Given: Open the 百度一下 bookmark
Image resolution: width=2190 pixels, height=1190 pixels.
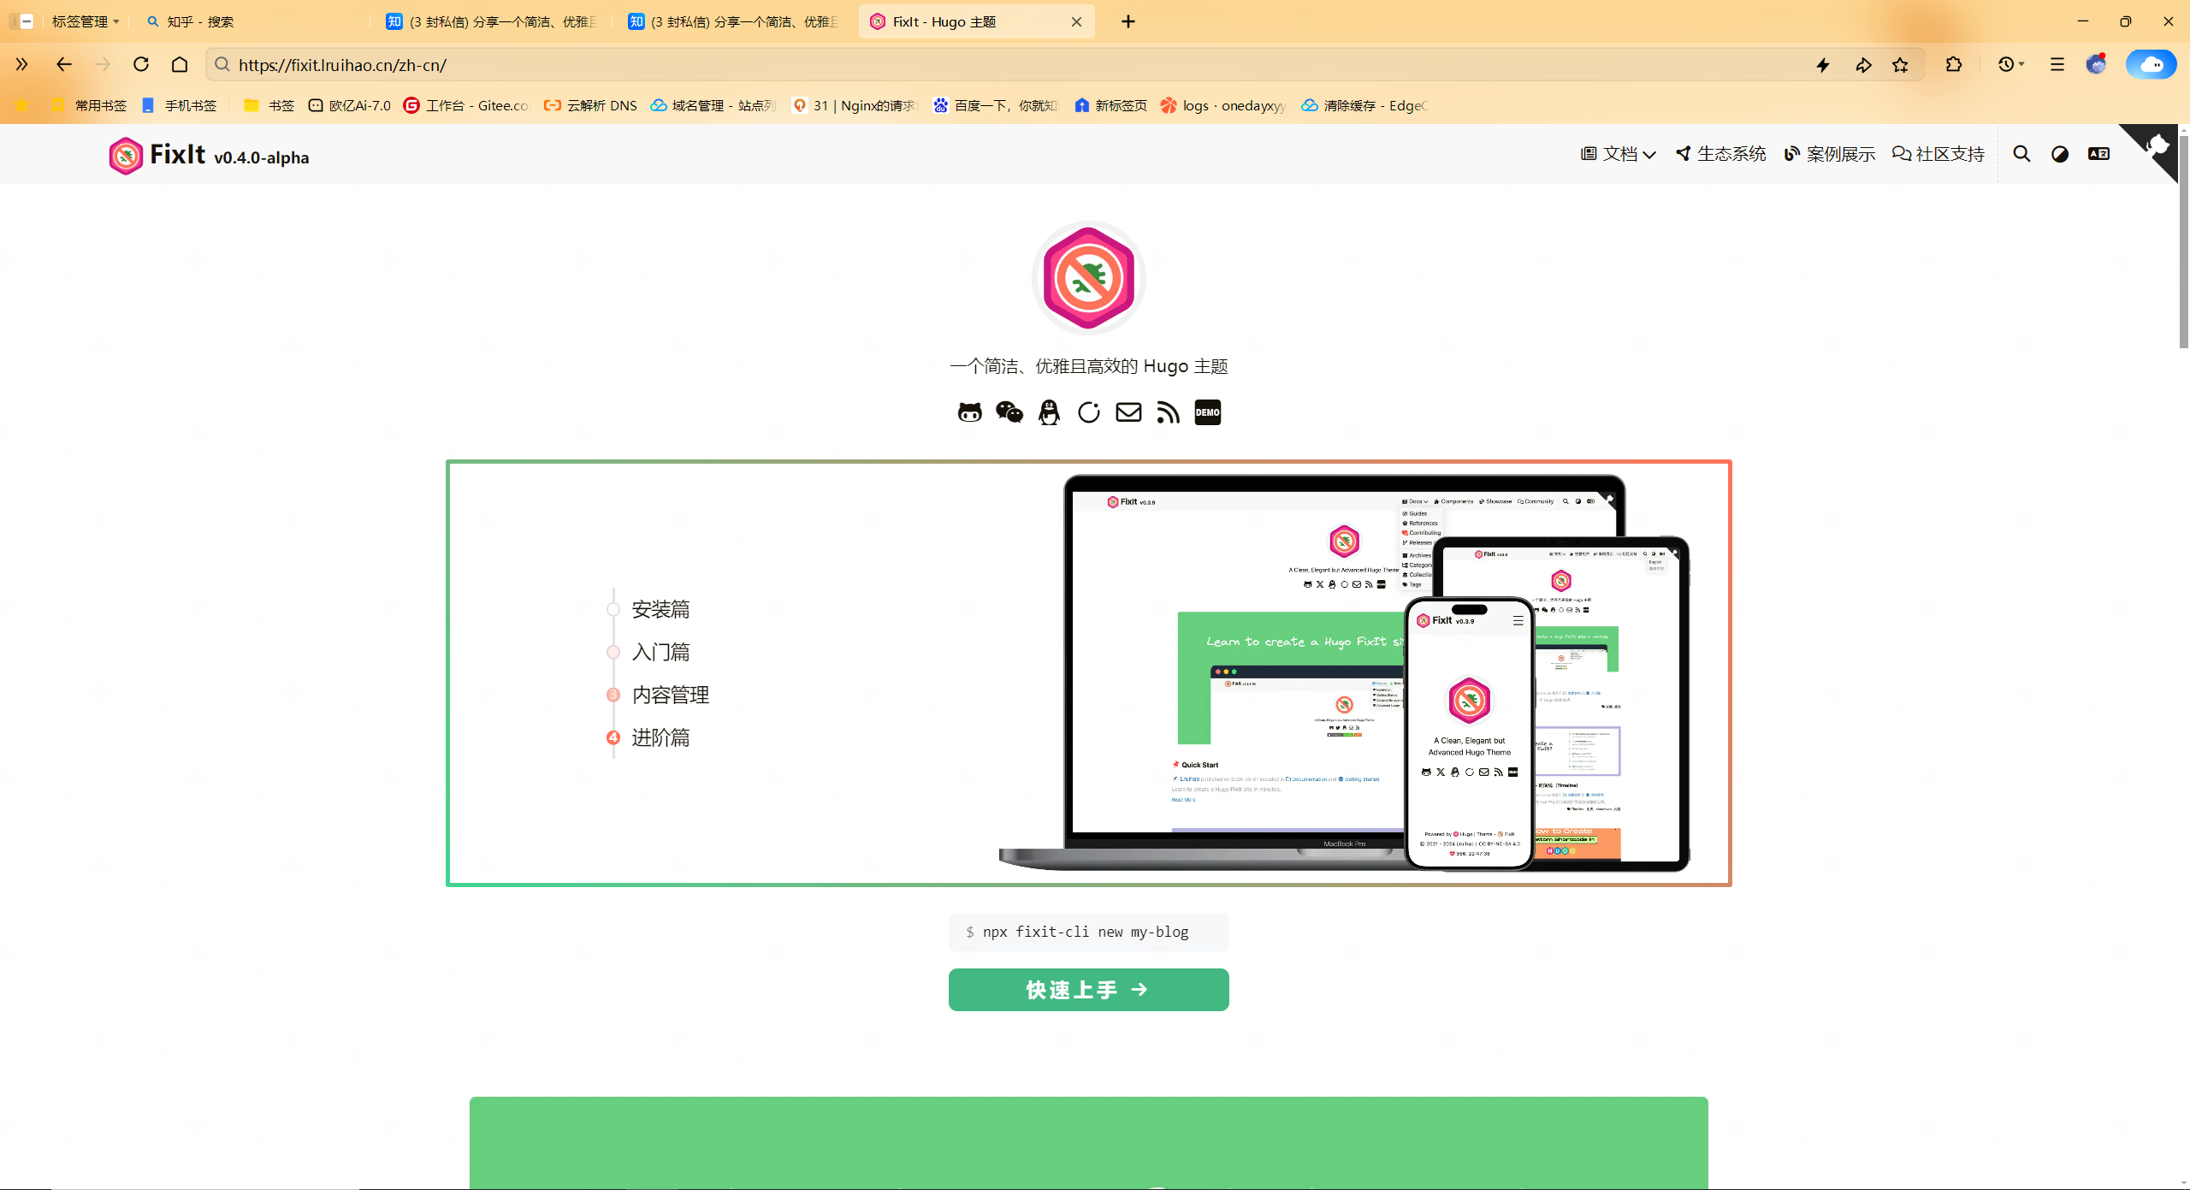Looking at the screenshot, I should [996, 105].
